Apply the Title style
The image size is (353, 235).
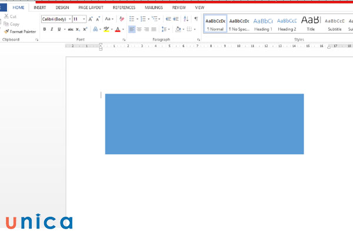tap(311, 23)
